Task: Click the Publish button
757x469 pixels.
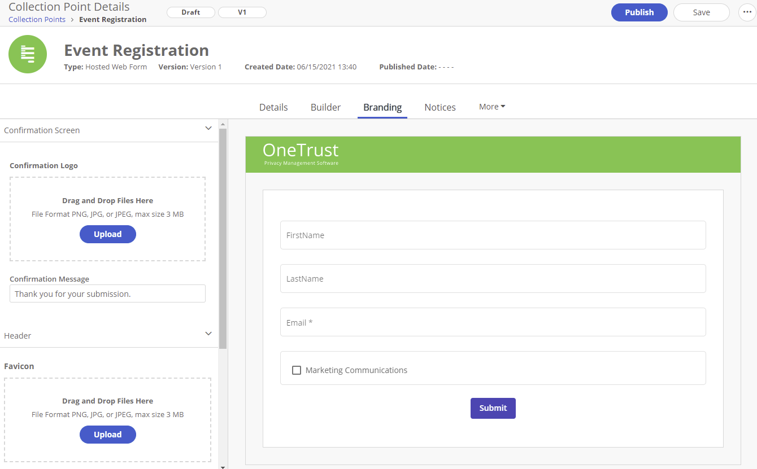Action: [639, 12]
